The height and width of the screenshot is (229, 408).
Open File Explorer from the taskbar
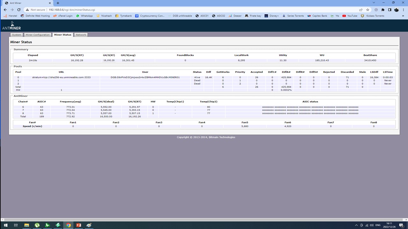click(x=27, y=225)
